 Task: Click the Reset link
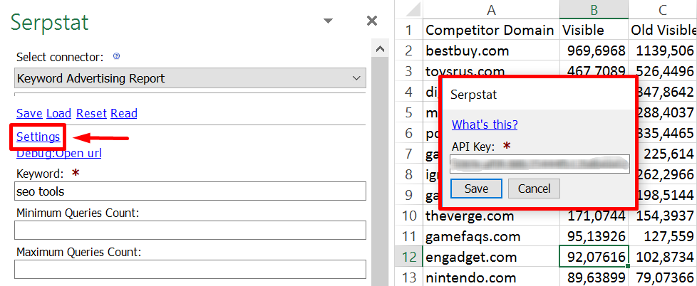tap(91, 114)
